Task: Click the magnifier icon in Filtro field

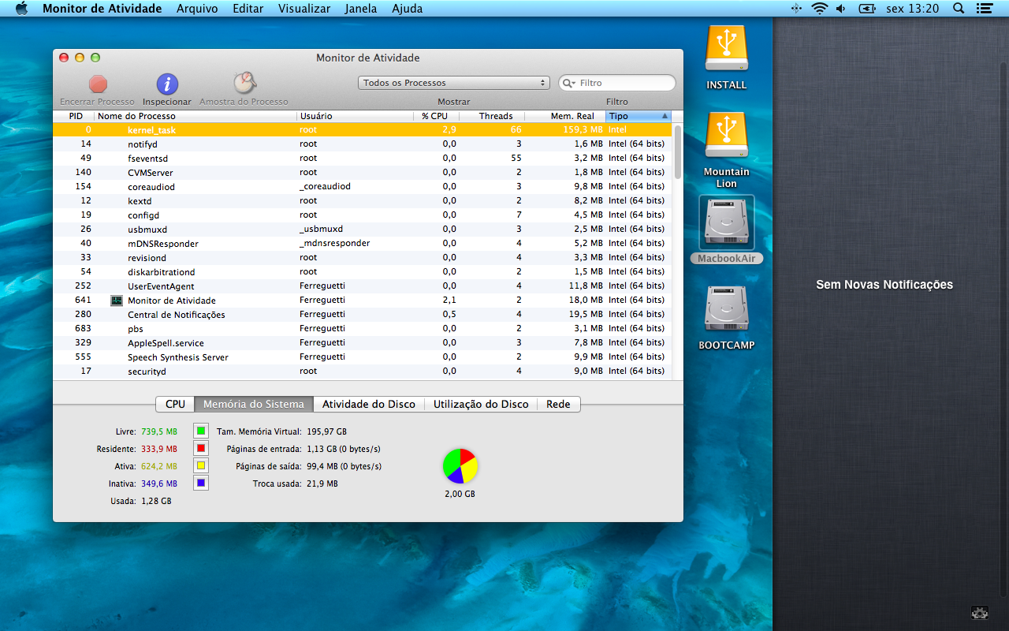Action: [568, 83]
